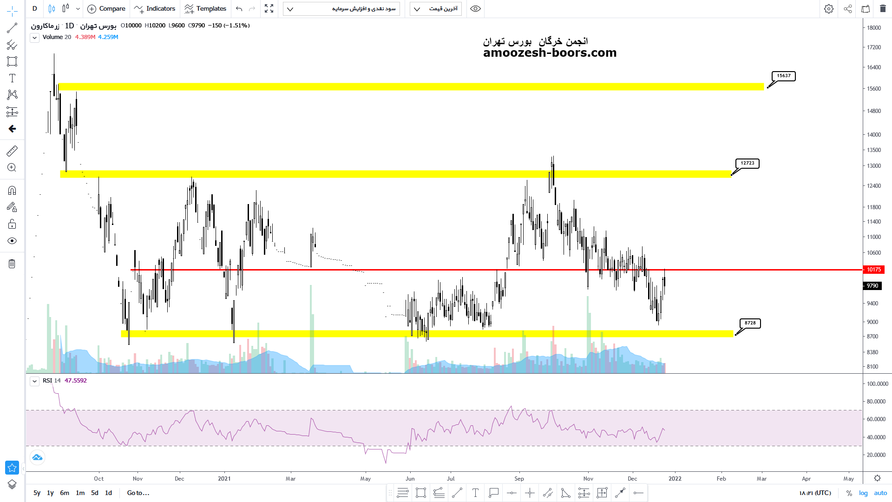This screenshot has height=502, width=892.
Task: Collapse the Volume indicator legend
Action: tap(35, 38)
